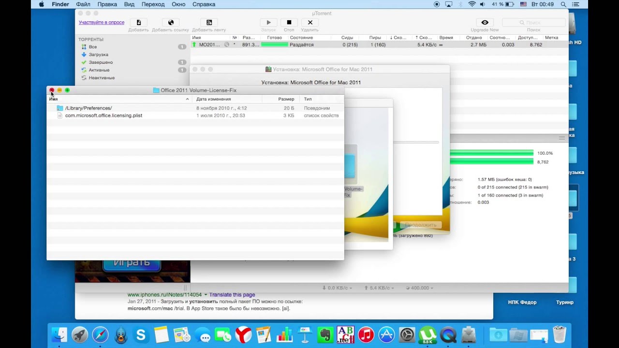Click the Wi-Fi icon in menu bar
The height and width of the screenshot is (348, 619).
click(472, 4)
